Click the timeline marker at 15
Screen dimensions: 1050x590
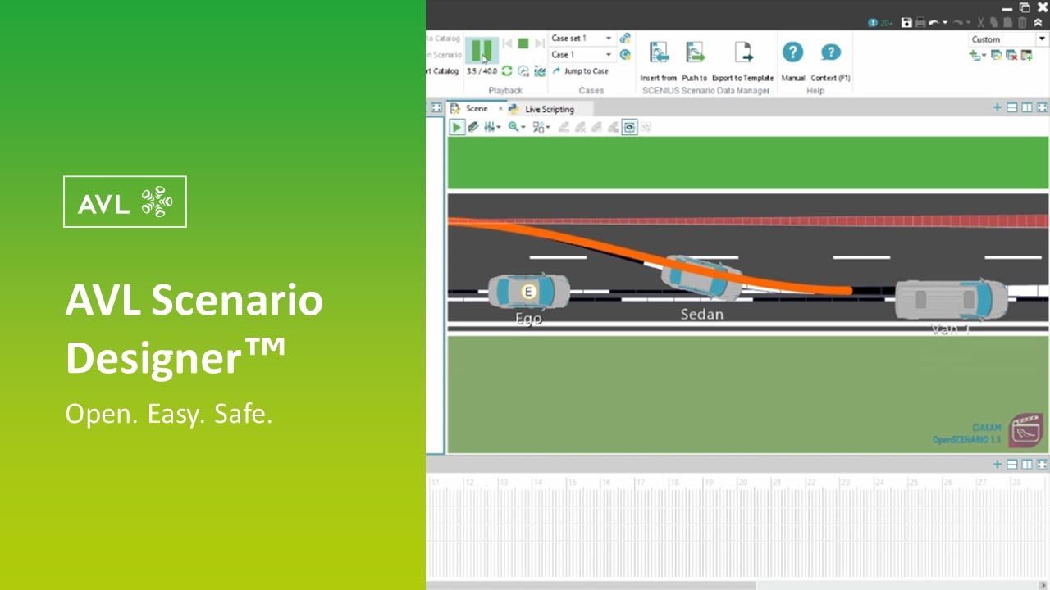572,483
